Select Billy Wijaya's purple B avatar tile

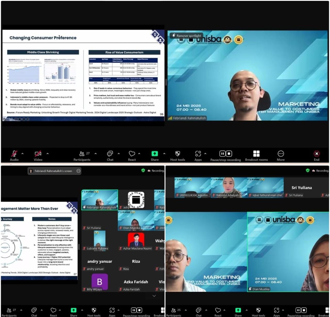coord(100,281)
